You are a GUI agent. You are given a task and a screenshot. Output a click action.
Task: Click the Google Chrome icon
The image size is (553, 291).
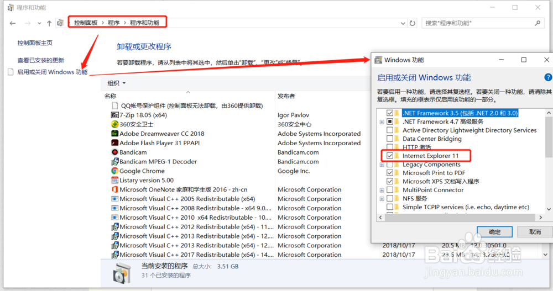(x=114, y=171)
